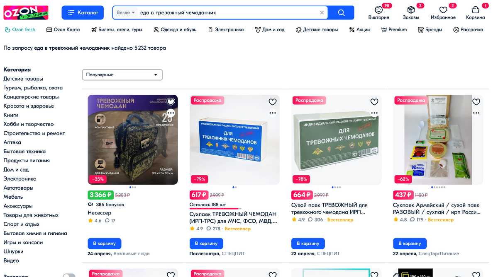498x277 pixels.
Task: Select Аптека category
Action: 12,142
